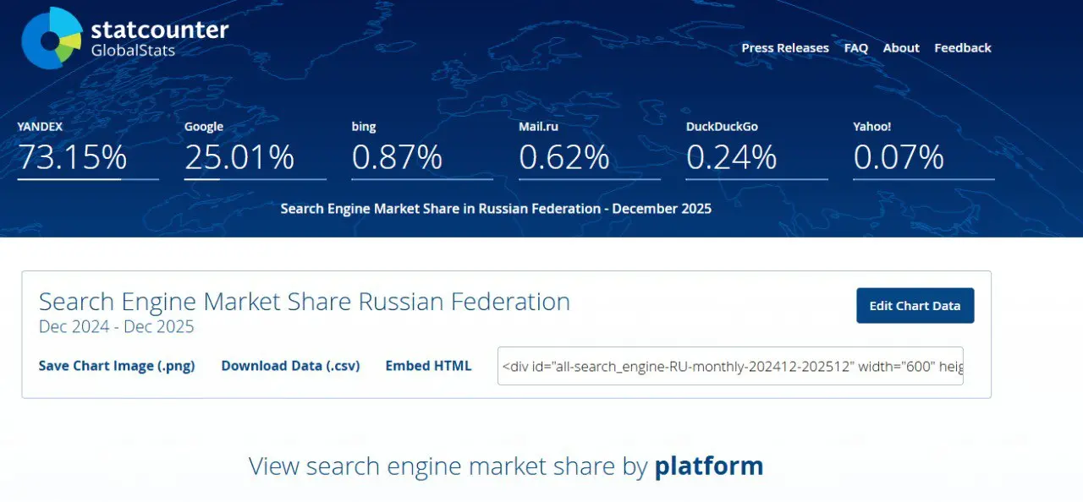Click the Google 25.01% statistic
1083x502 pixels.
coord(255,150)
